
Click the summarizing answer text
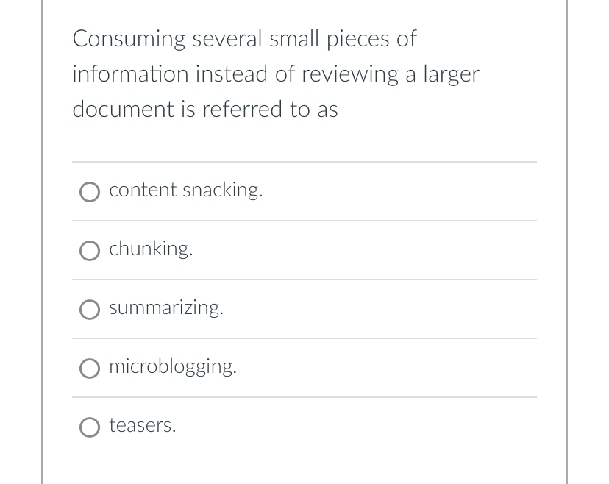click(166, 307)
